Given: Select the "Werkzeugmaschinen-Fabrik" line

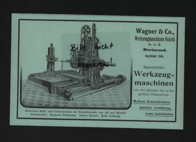Looking at the screenshot, I should [155, 39].
